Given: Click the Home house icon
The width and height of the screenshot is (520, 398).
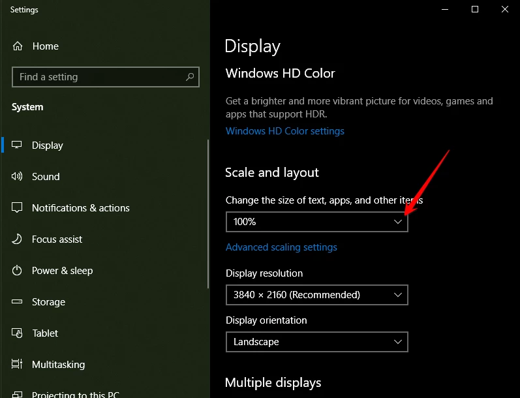Looking at the screenshot, I should tap(18, 46).
